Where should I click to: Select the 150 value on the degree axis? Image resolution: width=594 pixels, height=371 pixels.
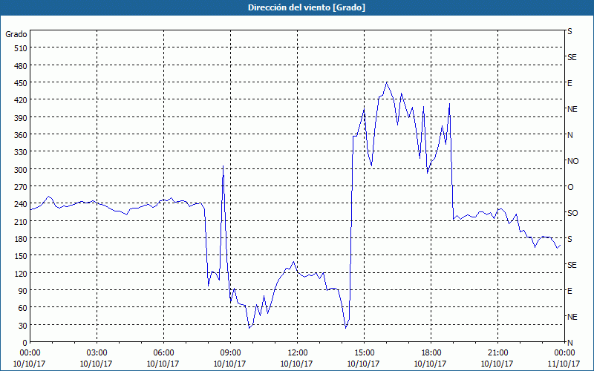point(21,256)
